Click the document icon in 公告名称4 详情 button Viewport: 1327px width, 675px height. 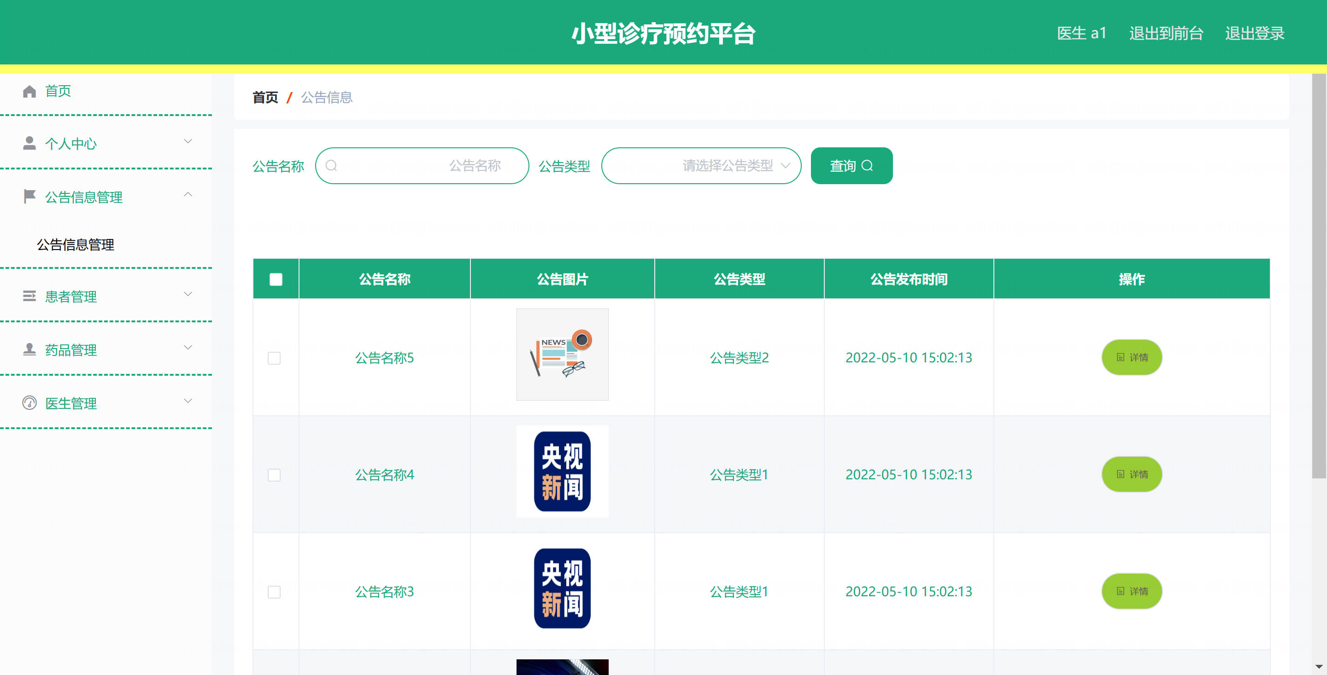1120,474
